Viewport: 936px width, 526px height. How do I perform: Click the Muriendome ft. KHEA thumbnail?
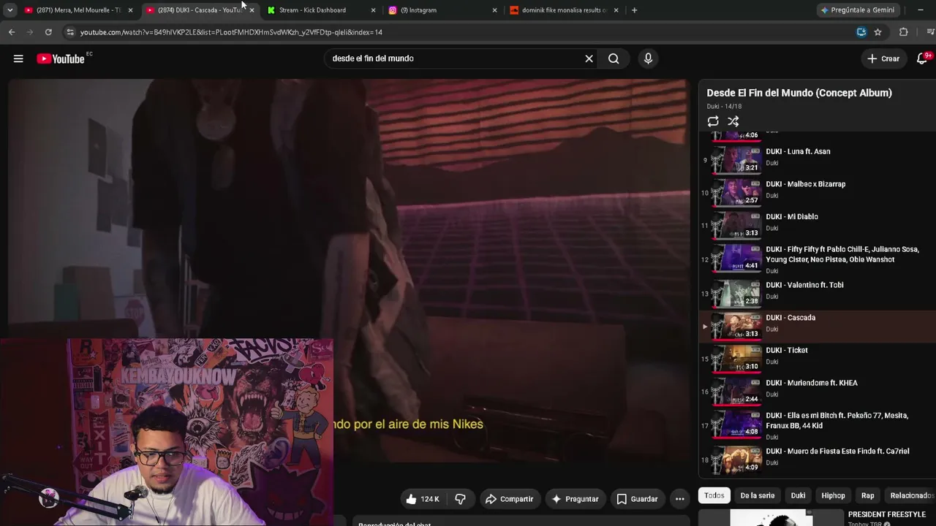[x=736, y=390]
